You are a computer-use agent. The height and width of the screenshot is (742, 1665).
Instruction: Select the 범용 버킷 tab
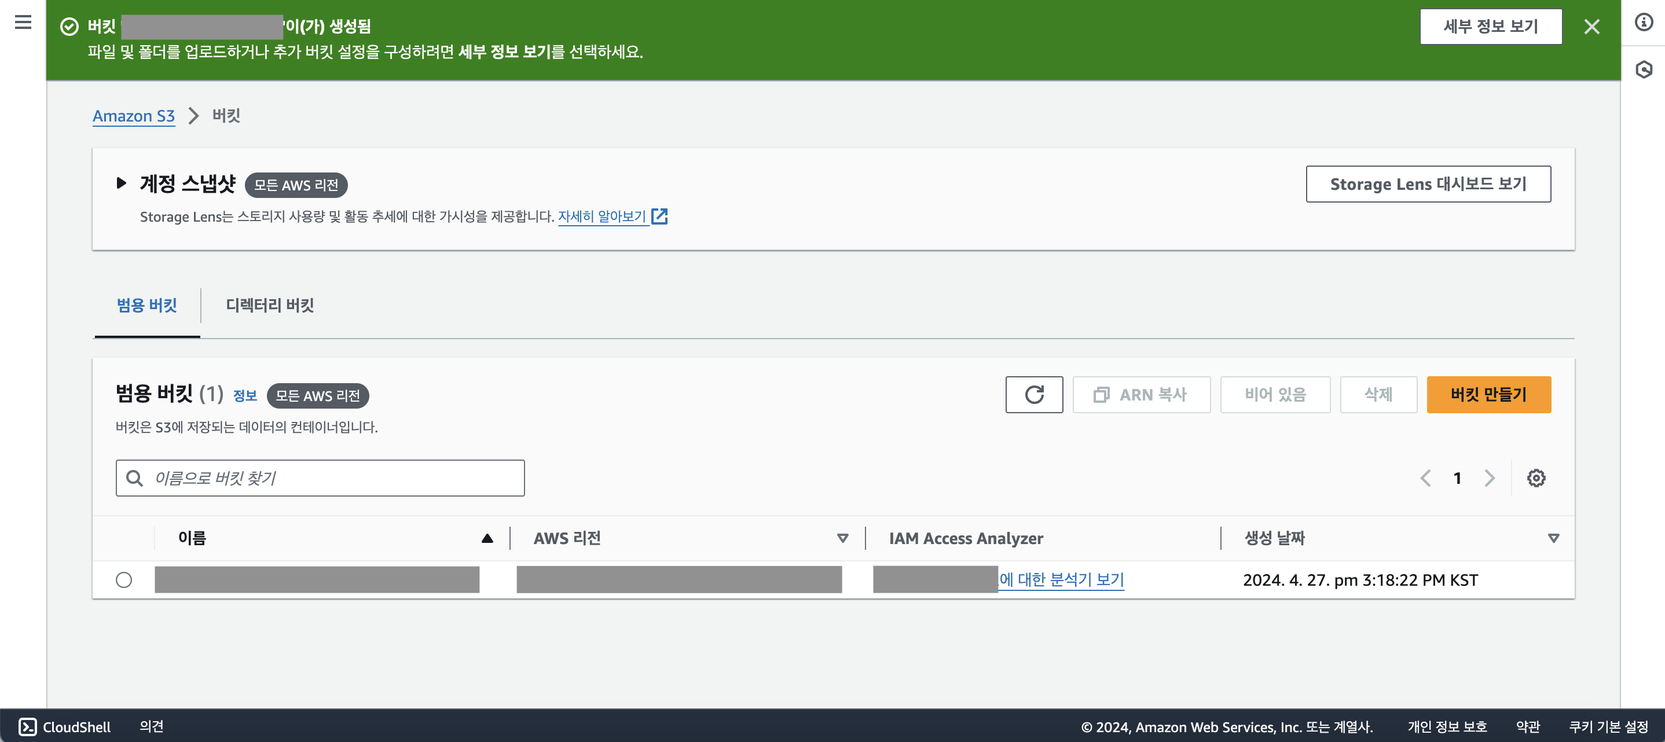point(146,305)
